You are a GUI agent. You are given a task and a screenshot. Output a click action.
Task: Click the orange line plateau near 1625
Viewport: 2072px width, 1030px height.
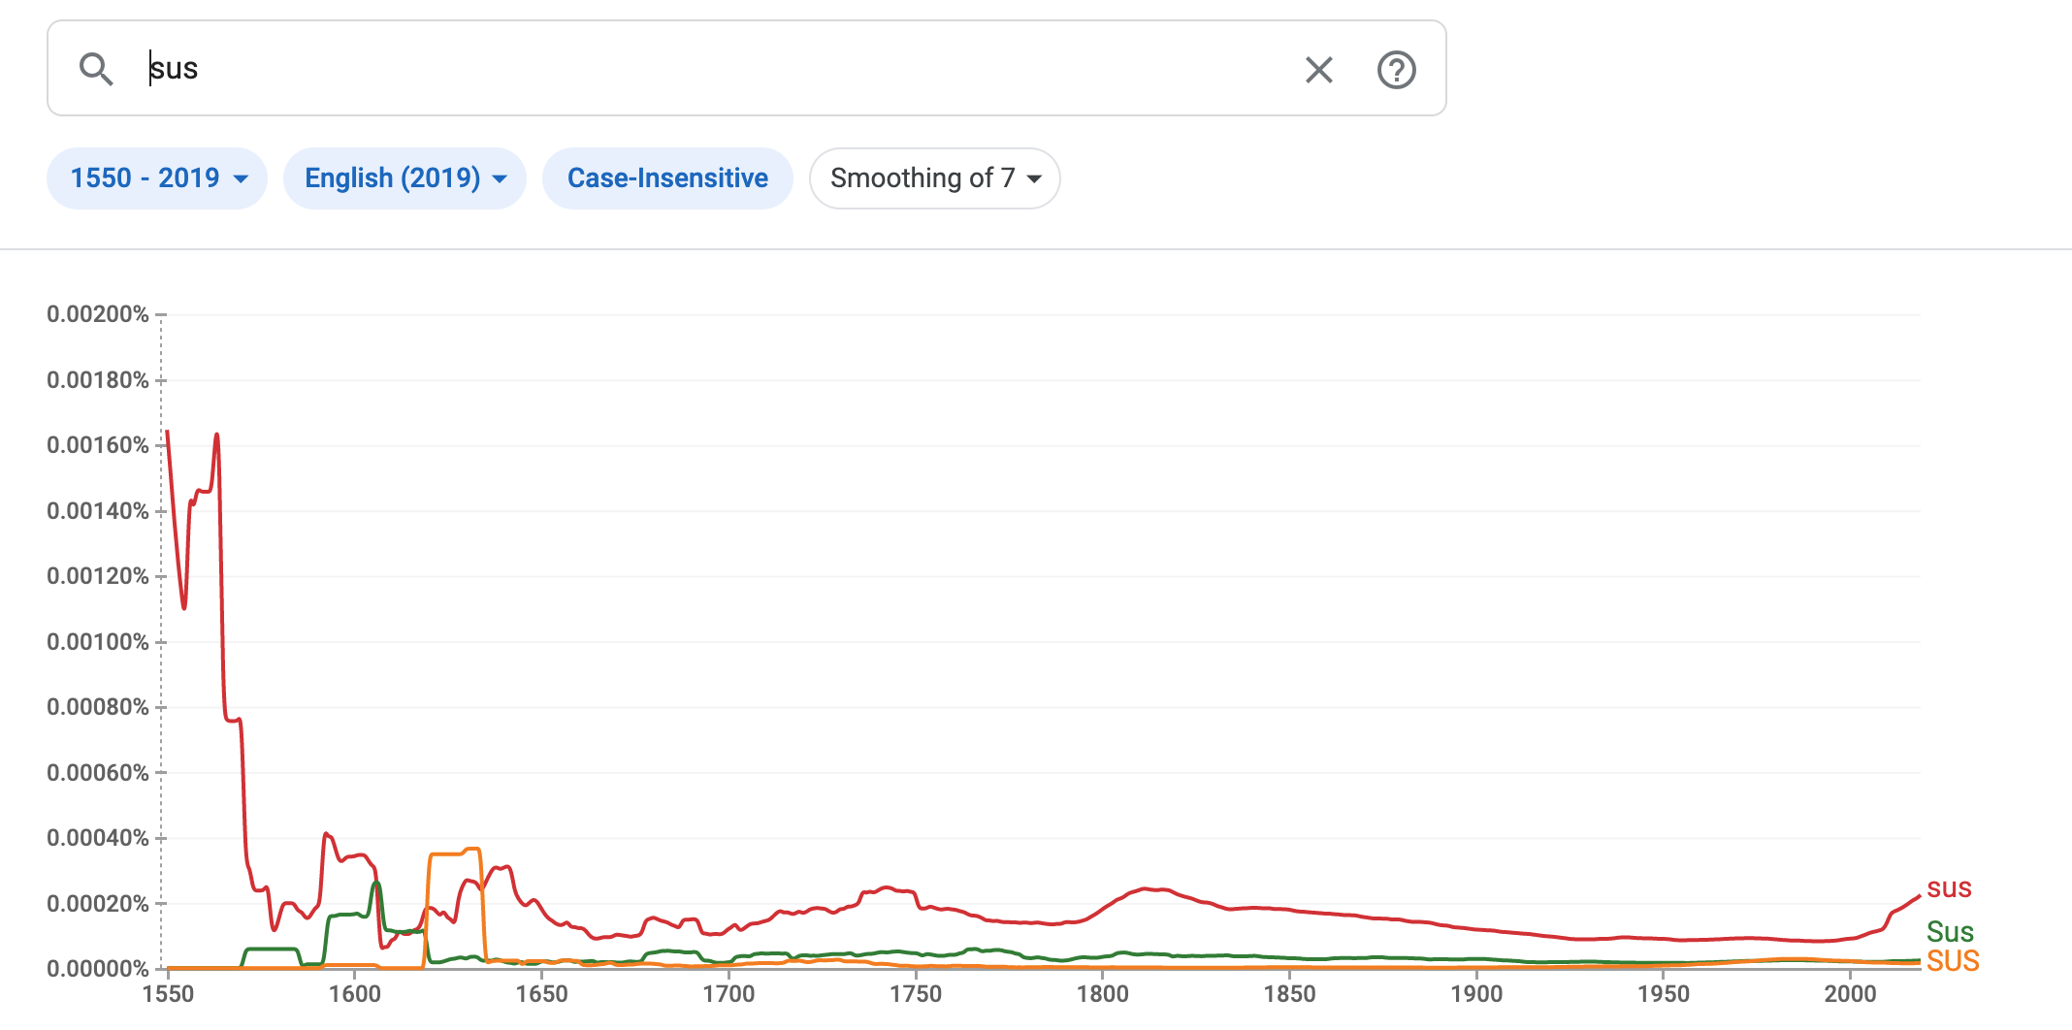(446, 853)
